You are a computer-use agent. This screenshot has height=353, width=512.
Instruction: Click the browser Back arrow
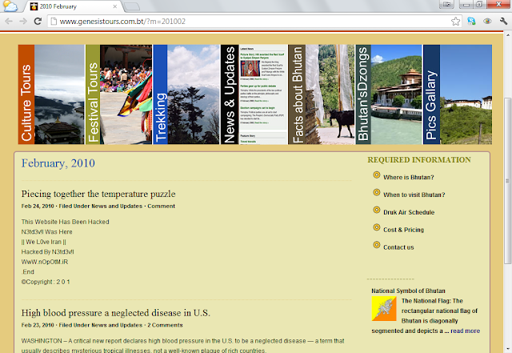pos(9,22)
